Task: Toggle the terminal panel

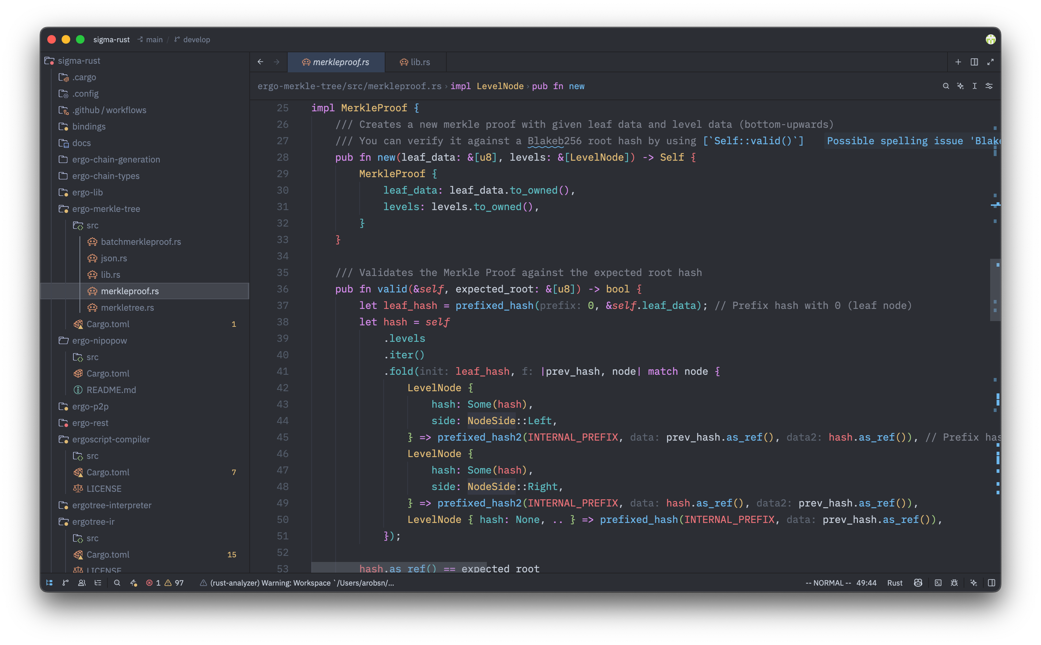Action: click(938, 583)
